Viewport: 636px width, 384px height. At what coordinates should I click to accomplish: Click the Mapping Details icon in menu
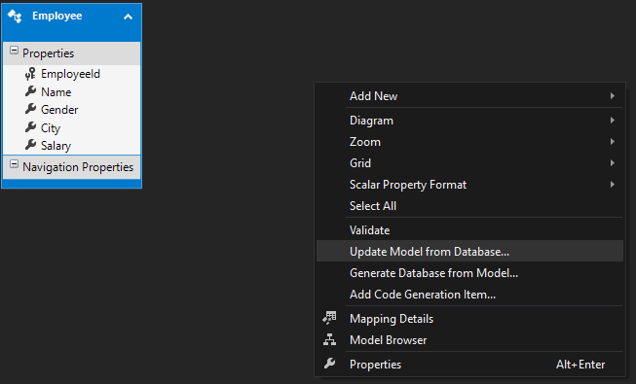330,319
